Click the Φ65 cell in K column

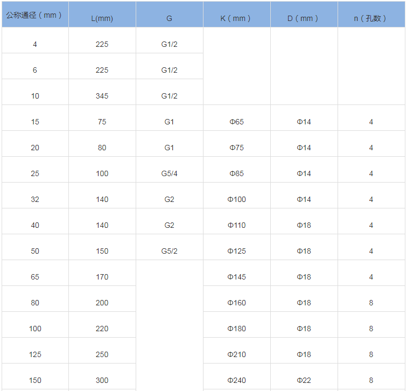237,122
